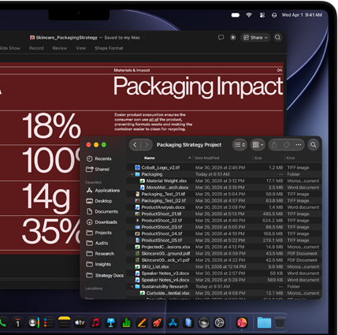The width and height of the screenshot is (338, 335).
Task: Open Applications in Finder sidebar
Action: tap(103, 191)
